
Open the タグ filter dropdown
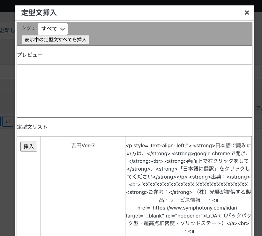[53, 29]
